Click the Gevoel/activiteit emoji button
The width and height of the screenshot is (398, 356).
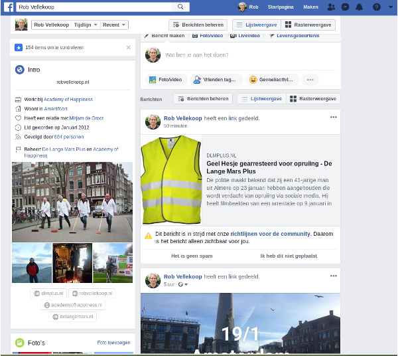point(273,80)
